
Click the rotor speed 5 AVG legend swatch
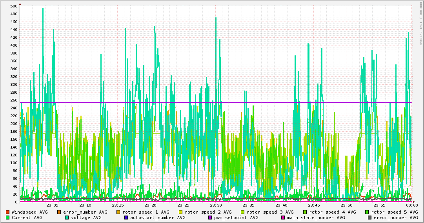coord(367,212)
